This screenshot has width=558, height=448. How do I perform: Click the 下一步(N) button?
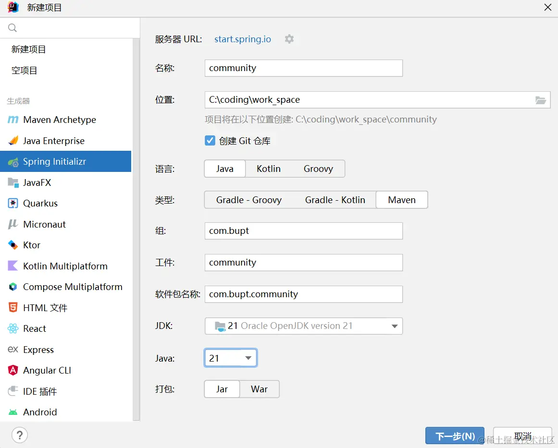[x=455, y=436]
